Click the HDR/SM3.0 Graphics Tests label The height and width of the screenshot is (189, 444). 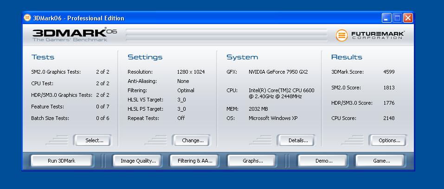pos(62,95)
